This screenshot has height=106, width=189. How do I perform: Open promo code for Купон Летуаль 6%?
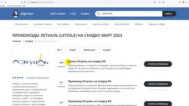click(x=158, y=64)
